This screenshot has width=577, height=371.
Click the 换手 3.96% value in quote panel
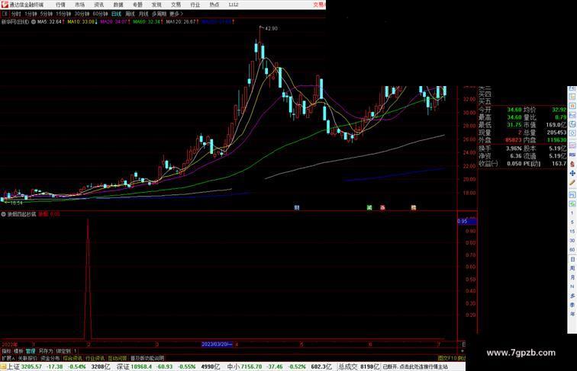514,149
